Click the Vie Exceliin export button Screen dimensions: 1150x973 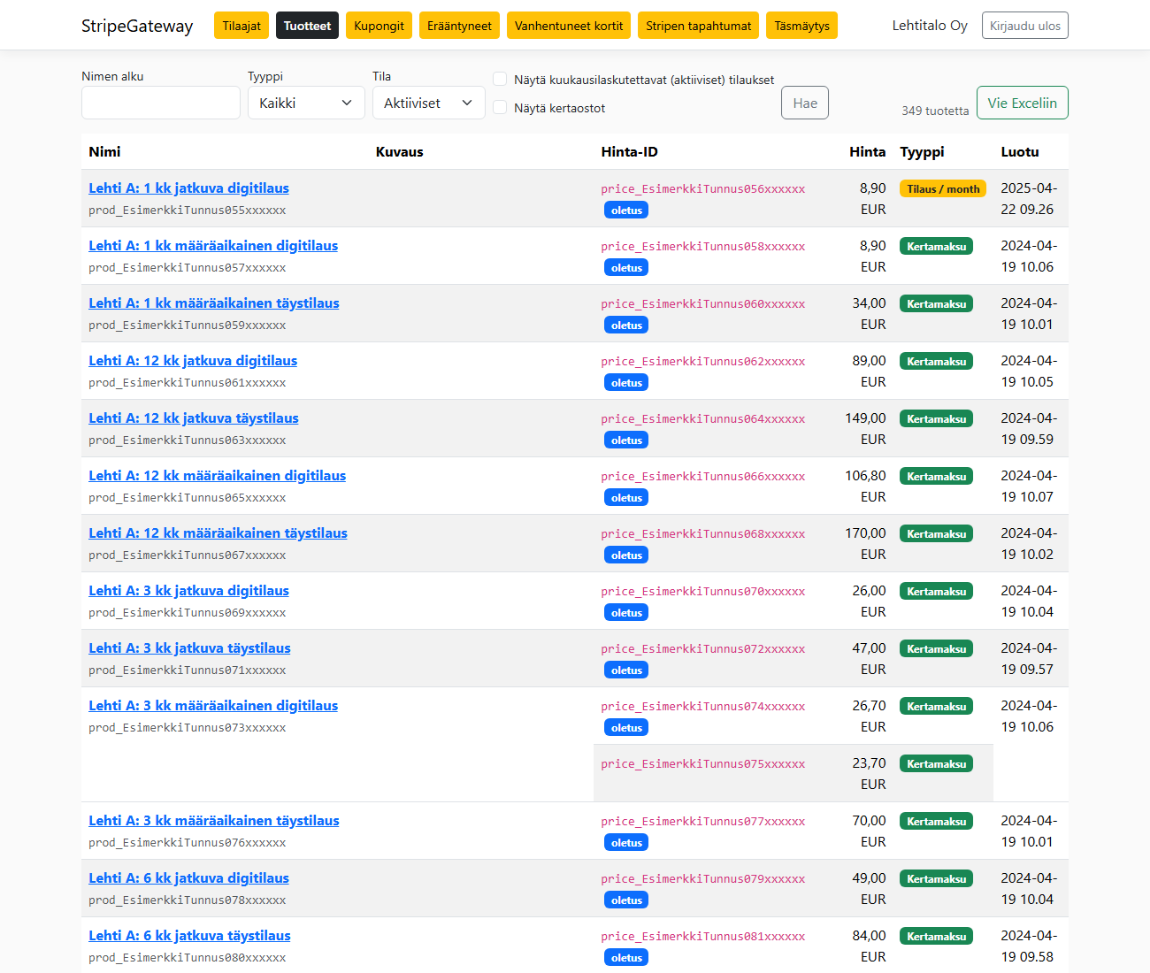[1023, 103]
